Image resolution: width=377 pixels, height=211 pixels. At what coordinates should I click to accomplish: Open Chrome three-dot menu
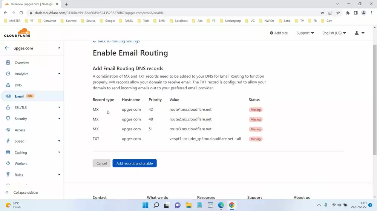(372, 13)
